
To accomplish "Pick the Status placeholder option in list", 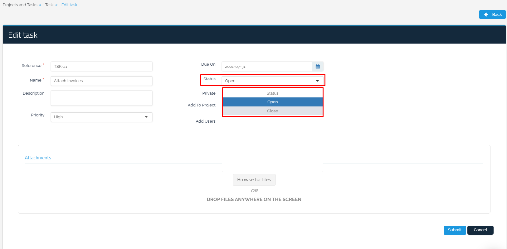I will pos(272,93).
